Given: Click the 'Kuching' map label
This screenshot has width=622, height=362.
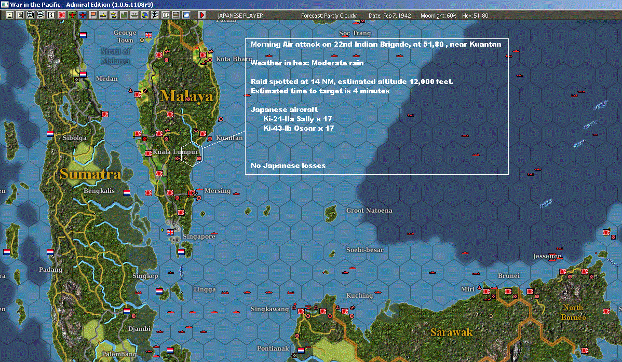Looking at the screenshot, I should pos(359,296).
